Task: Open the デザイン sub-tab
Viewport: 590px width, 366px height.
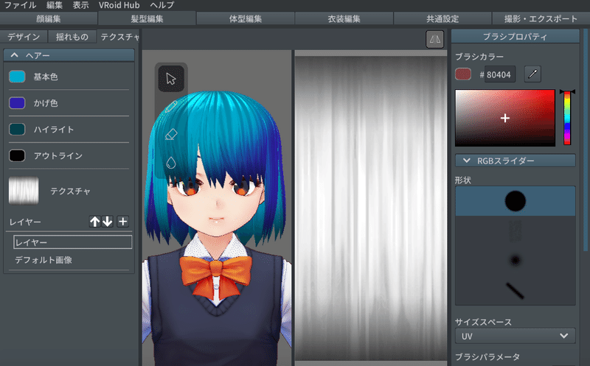Action: pos(24,36)
